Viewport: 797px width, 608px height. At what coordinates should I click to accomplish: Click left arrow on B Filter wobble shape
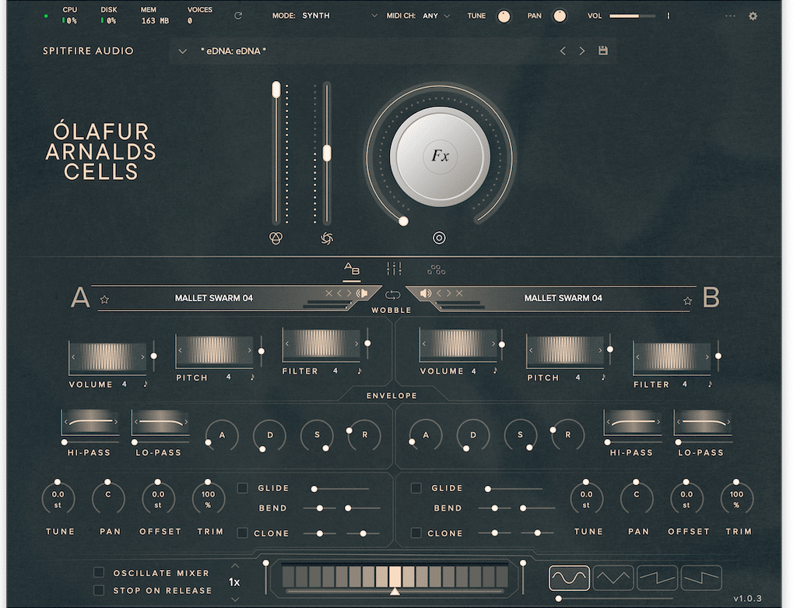(x=638, y=357)
